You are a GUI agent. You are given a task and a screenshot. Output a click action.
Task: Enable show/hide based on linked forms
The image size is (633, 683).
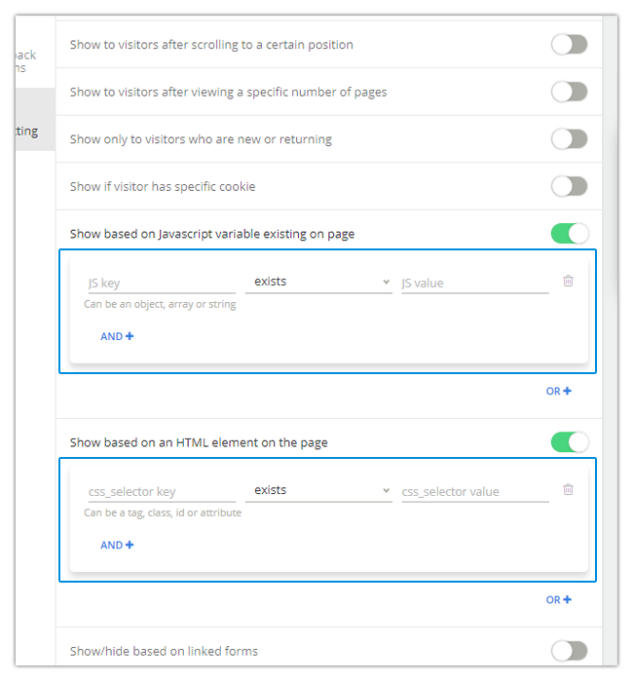pyautogui.click(x=570, y=651)
